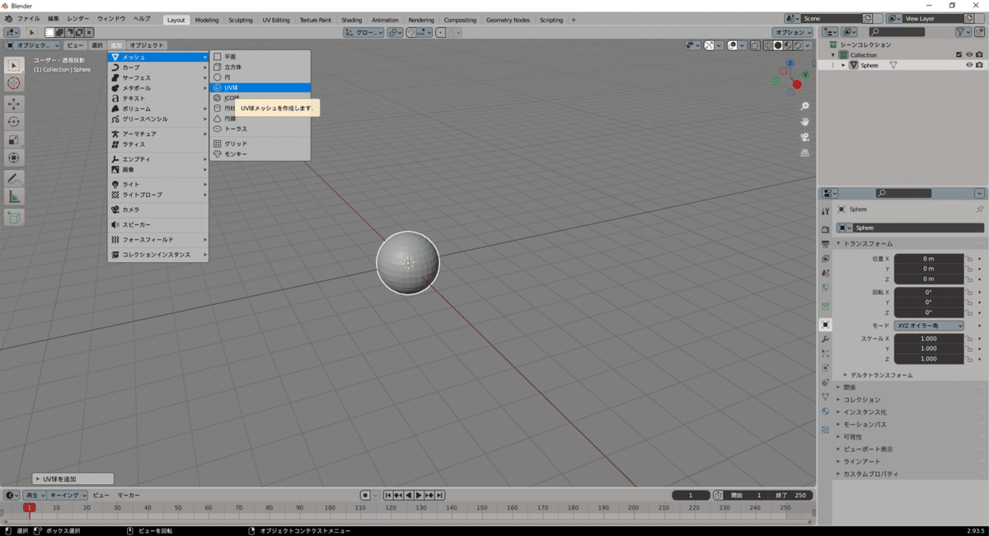Click the View (ビュー) viewport header menu
Screen dimensions: 989x536
pyautogui.click(x=75, y=45)
